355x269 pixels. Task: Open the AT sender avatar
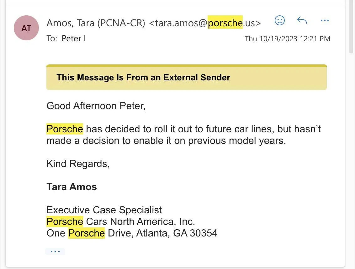point(26,28)
